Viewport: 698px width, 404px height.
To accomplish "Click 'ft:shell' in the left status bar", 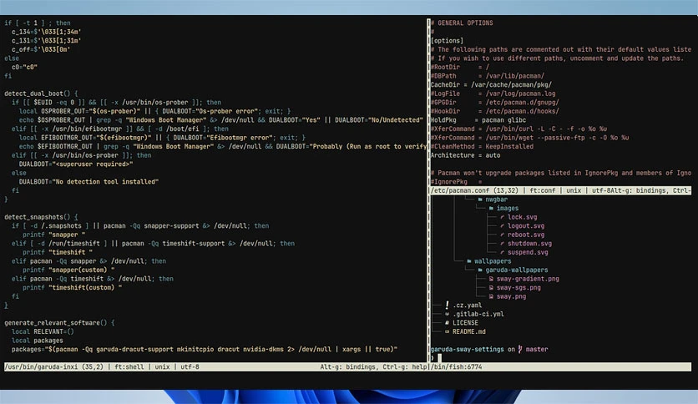I will coord(129,367).
